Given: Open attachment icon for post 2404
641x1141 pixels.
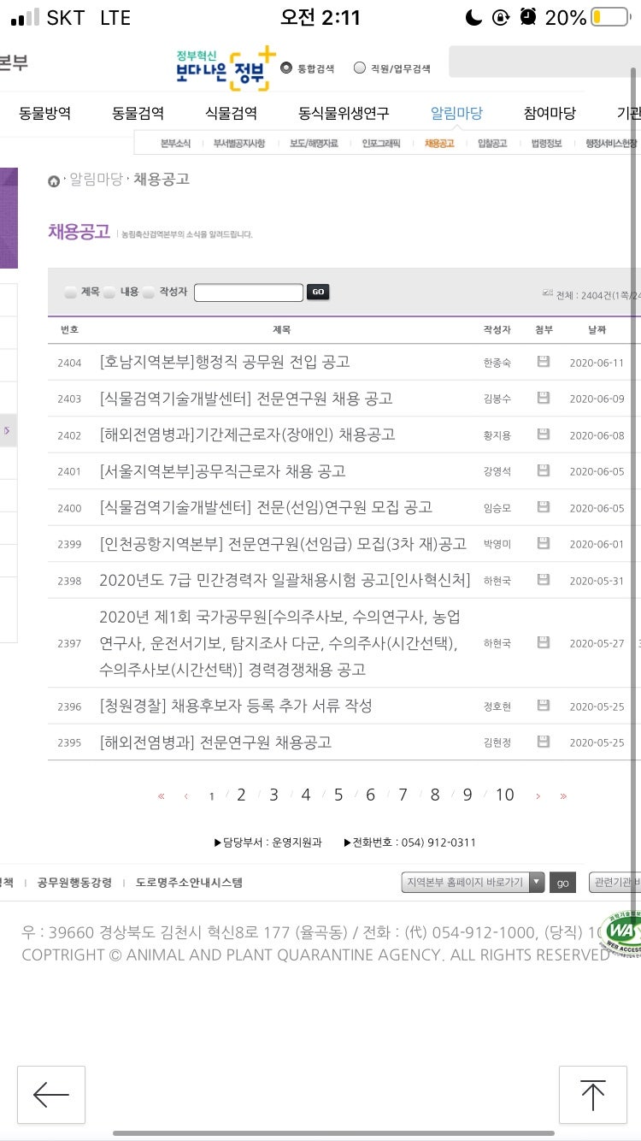Looking at the screenshot, I should (x=543, y=362).
